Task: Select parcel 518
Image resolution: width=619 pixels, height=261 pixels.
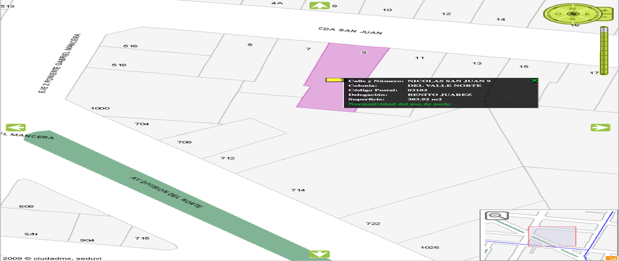Action: [119, 65]
